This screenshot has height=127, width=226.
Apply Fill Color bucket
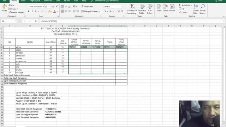[49, 11]
